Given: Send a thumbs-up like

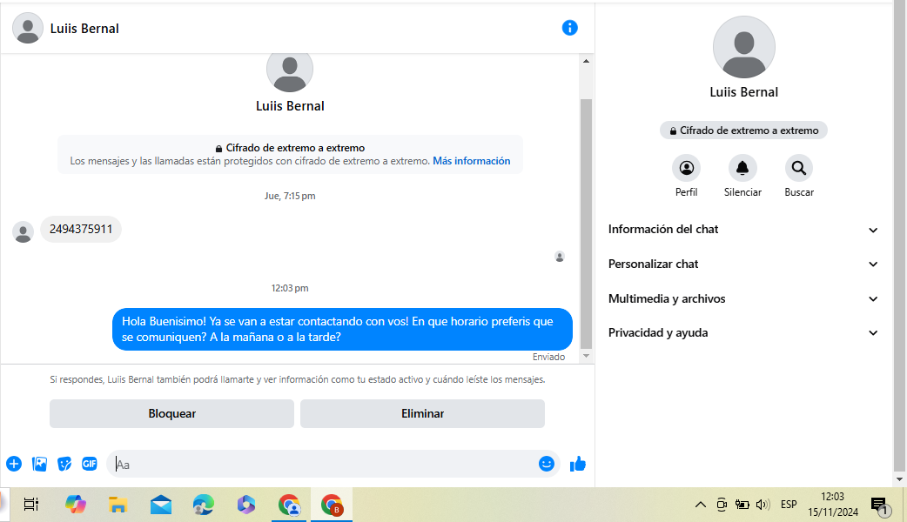Looking at the screenshot, I should tap(577, 464).
